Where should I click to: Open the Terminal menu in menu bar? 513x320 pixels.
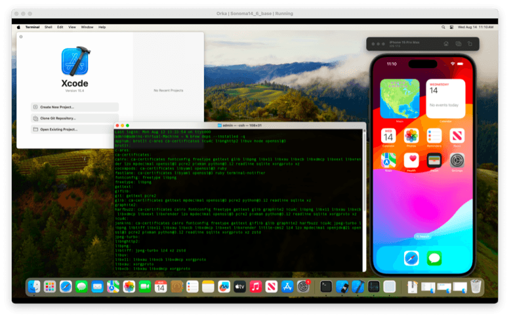tap(32, 27)
